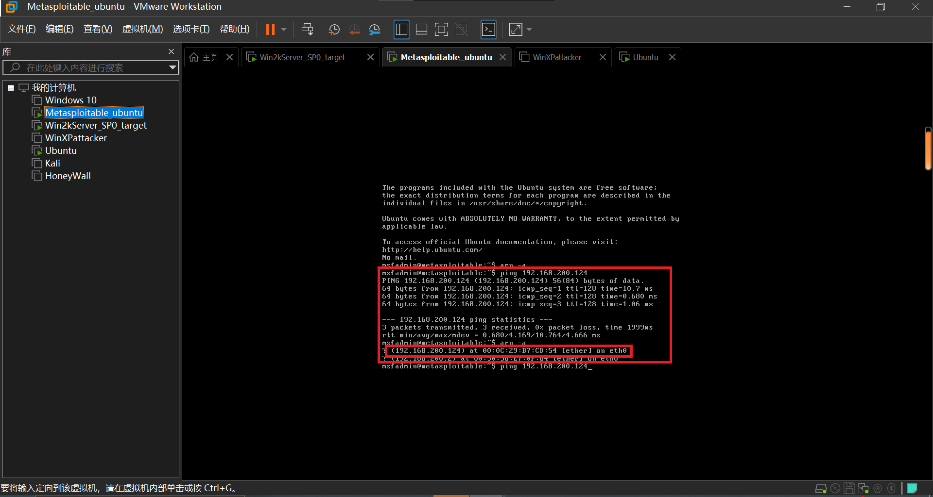Open the 文件(F) menu
The width and height of the screenshot is (933, 497).
pos(22,29)
